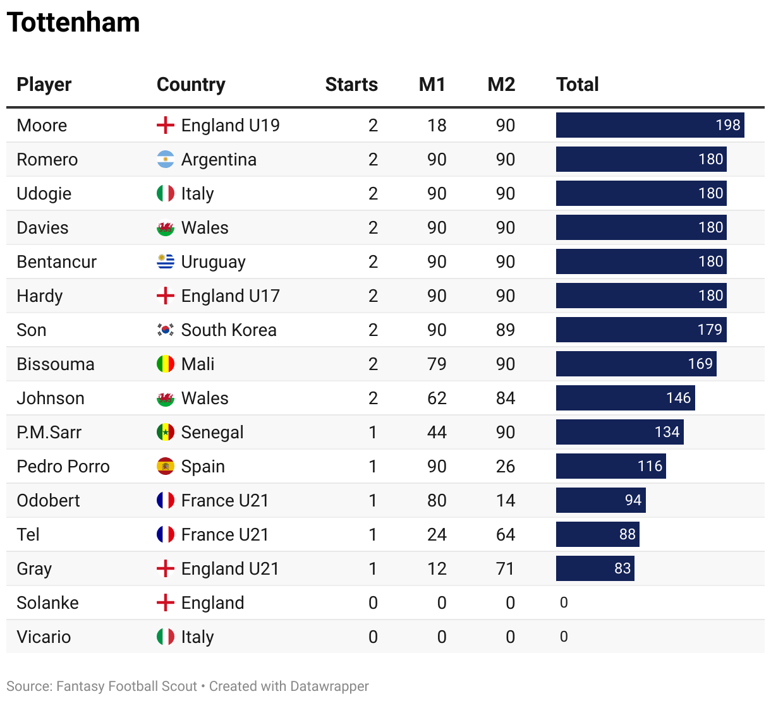Viewport: 771px width, 701px height.
Task: Click the Total column header
Action: pyautogui.click(x=577, y=85)
